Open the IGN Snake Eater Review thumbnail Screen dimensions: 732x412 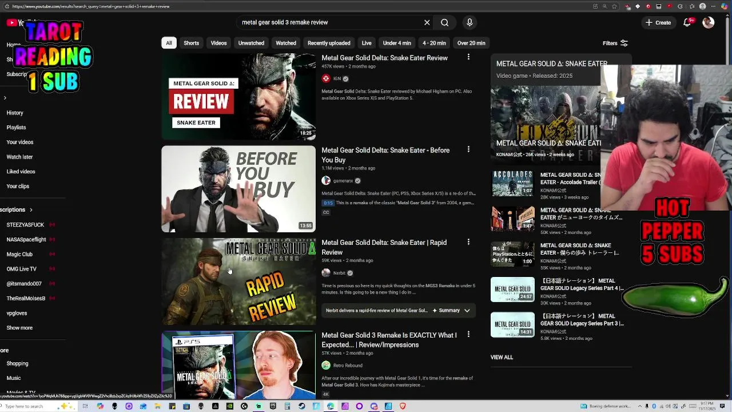tap(238, 97)
